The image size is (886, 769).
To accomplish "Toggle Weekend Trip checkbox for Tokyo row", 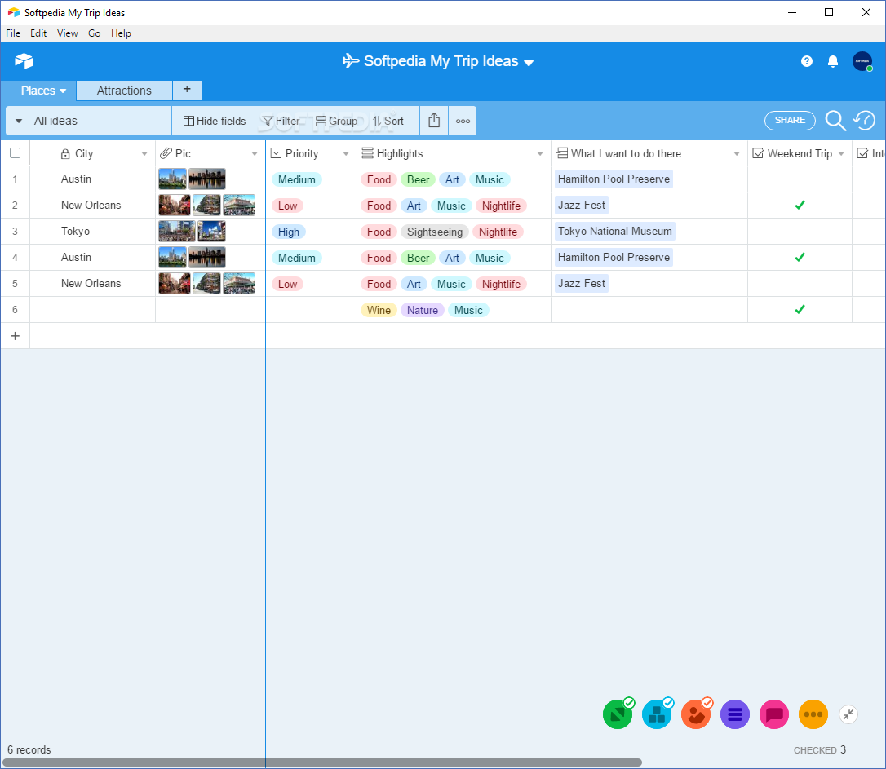I will click(x=800, y=231).
